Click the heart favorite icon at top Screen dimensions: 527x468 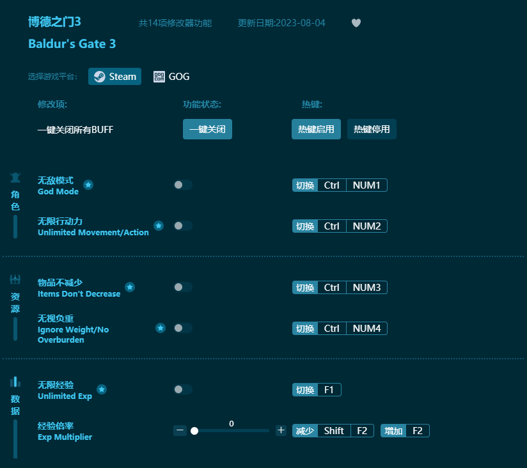tap(356, 22)
